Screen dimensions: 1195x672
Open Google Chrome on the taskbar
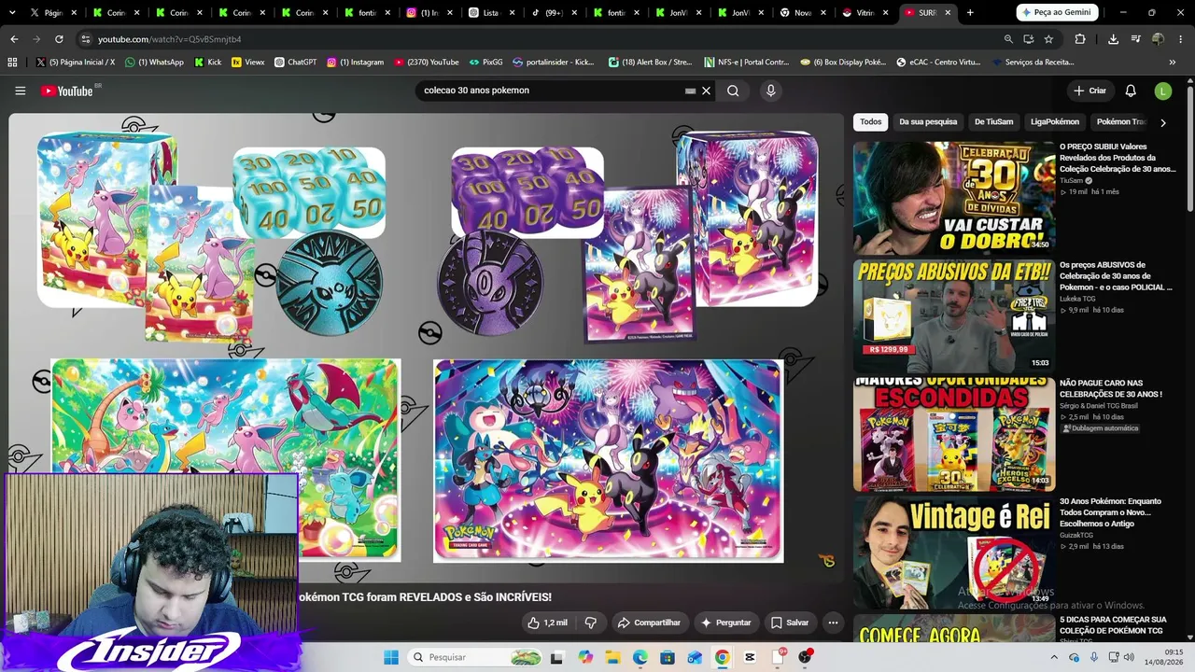tap(722, 657)
